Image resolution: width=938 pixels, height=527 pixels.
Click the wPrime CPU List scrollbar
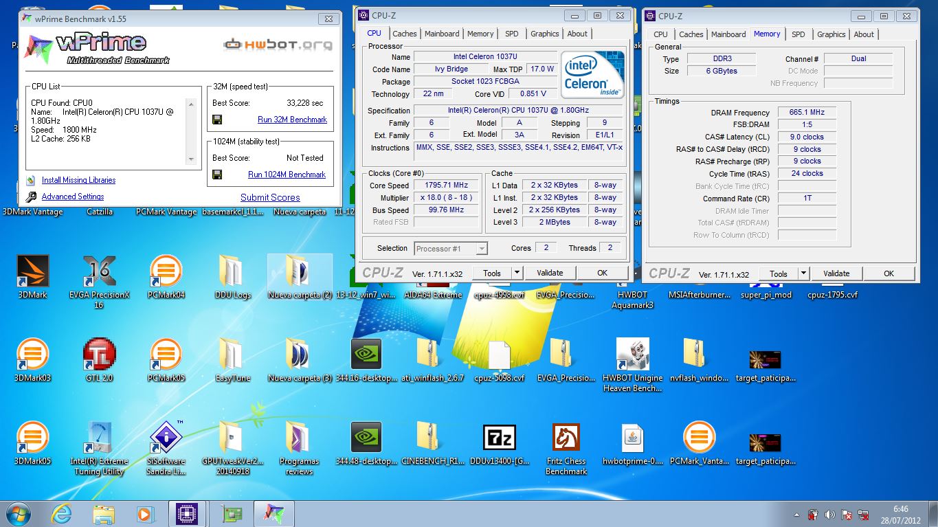coord(192,131)
